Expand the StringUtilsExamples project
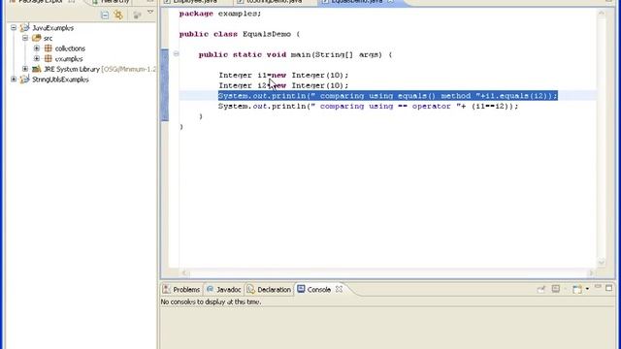Viewport: 621px width, 349px height. 14,79
